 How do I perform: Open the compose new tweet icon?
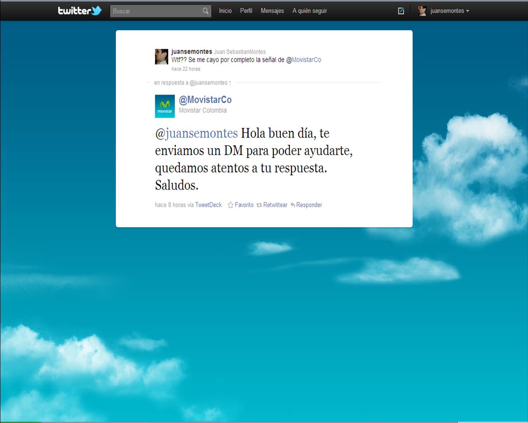click(x=401, y=11)
